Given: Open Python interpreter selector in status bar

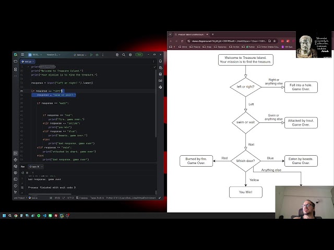Looking at the screenshot, I should click(131, 198).
